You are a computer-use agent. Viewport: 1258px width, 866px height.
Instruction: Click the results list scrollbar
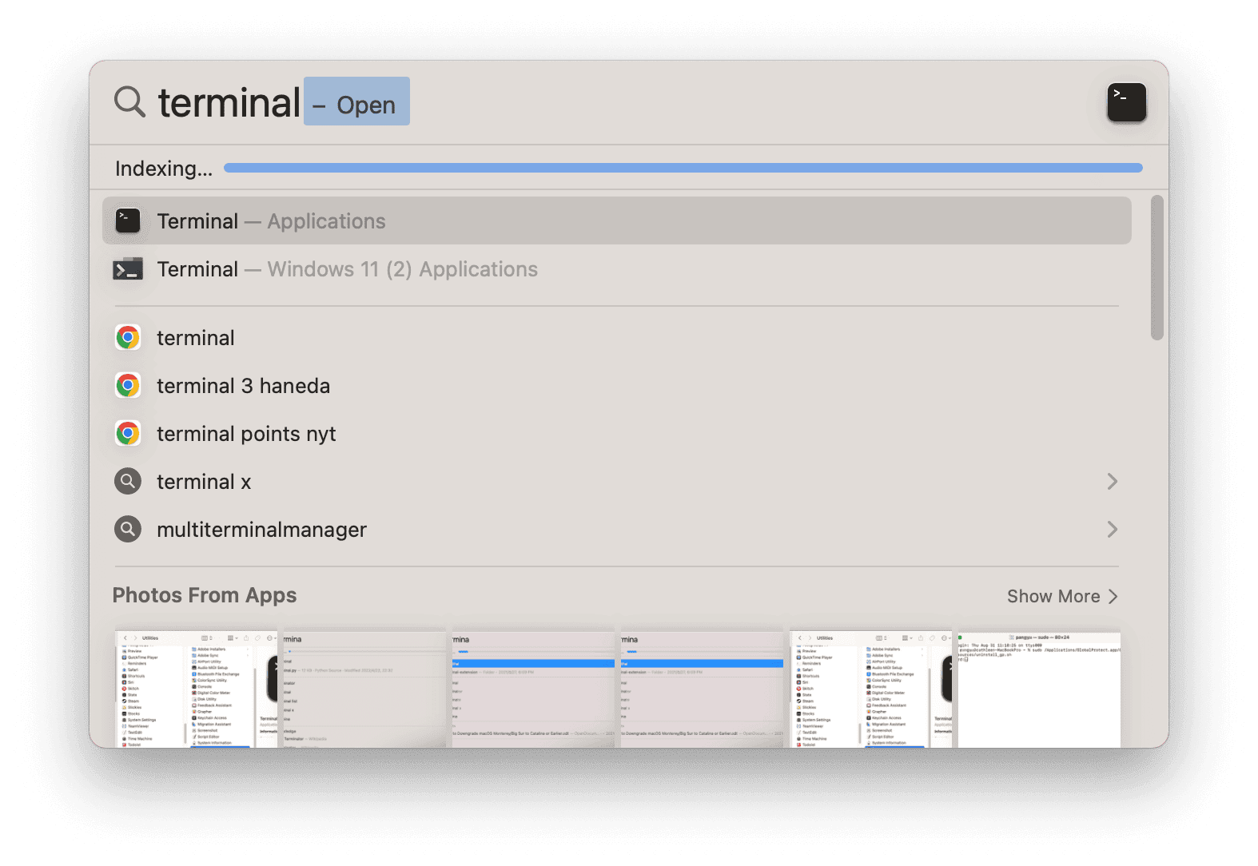tap(1156, 268)
